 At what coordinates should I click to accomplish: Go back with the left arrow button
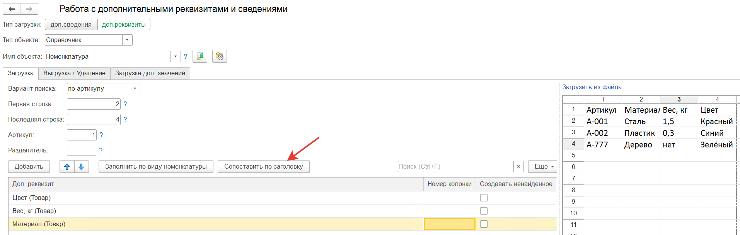click(x=12, y=9)
